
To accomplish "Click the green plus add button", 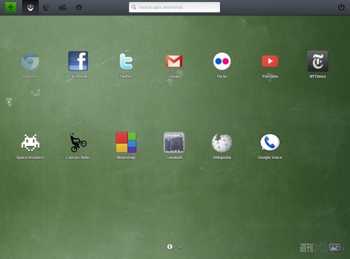I will [x=10, y=7].
